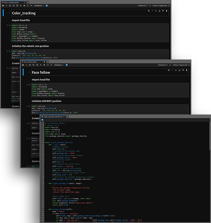Cut selected cell in Face_follow notebook
This screenshot has width=211, height=223.
[30, 65]
